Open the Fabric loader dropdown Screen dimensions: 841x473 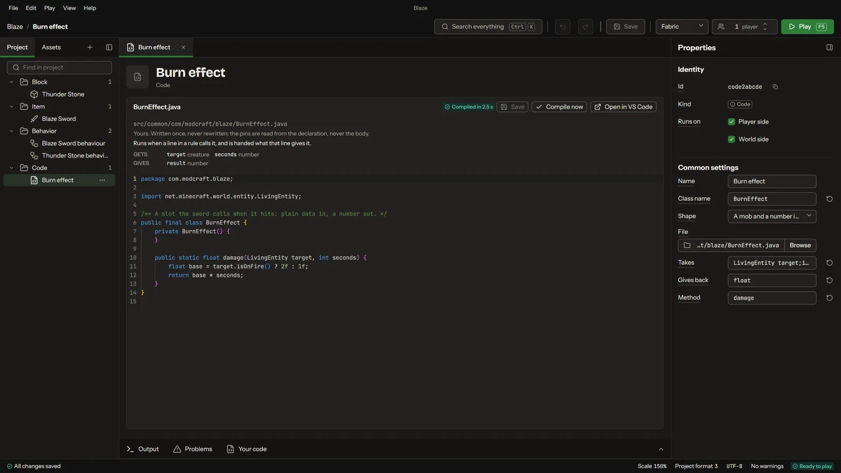(x=682, y=26)
